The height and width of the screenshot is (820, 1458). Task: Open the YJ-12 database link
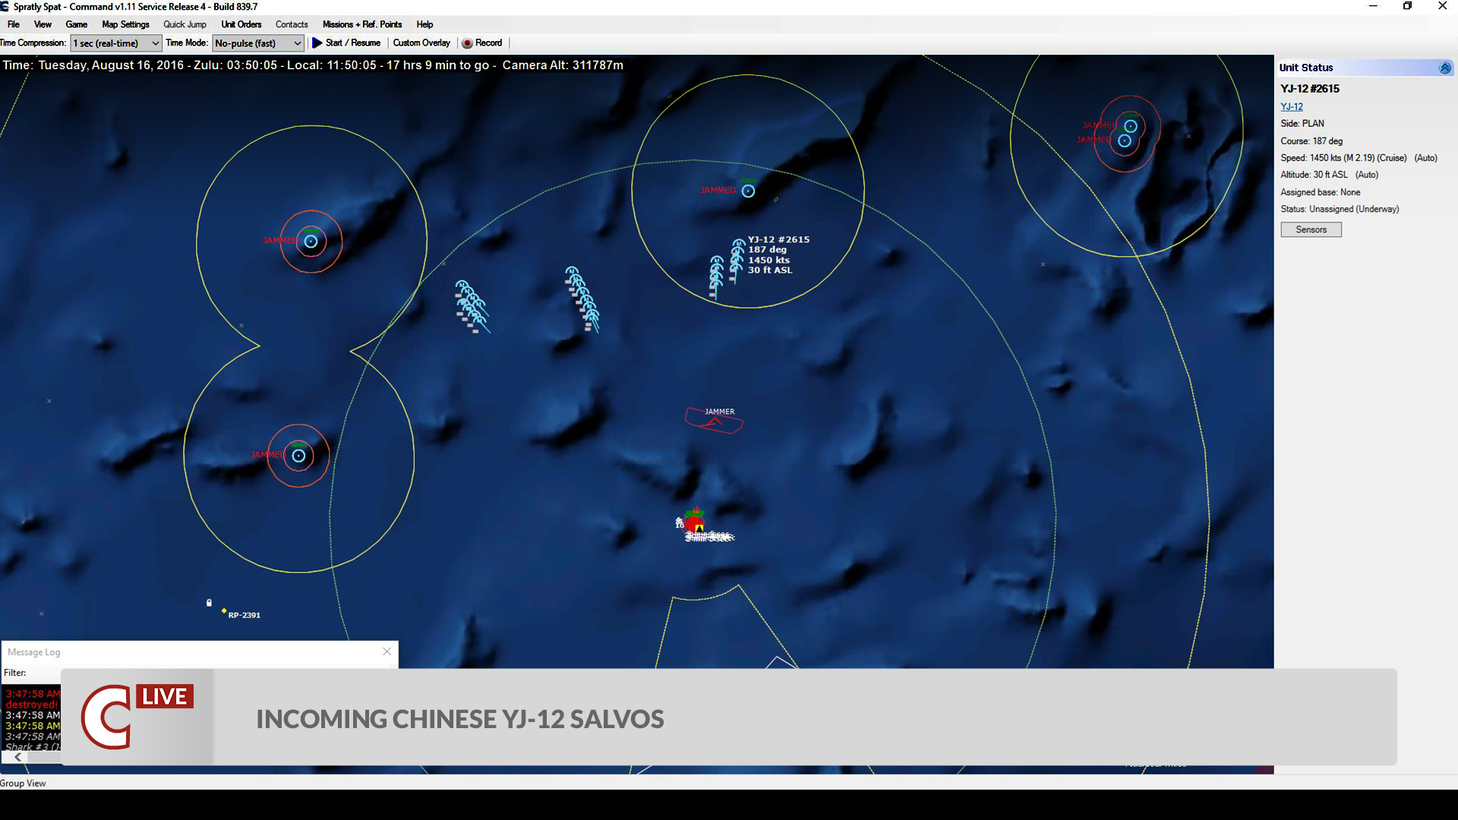click(x=1291, y=106)
